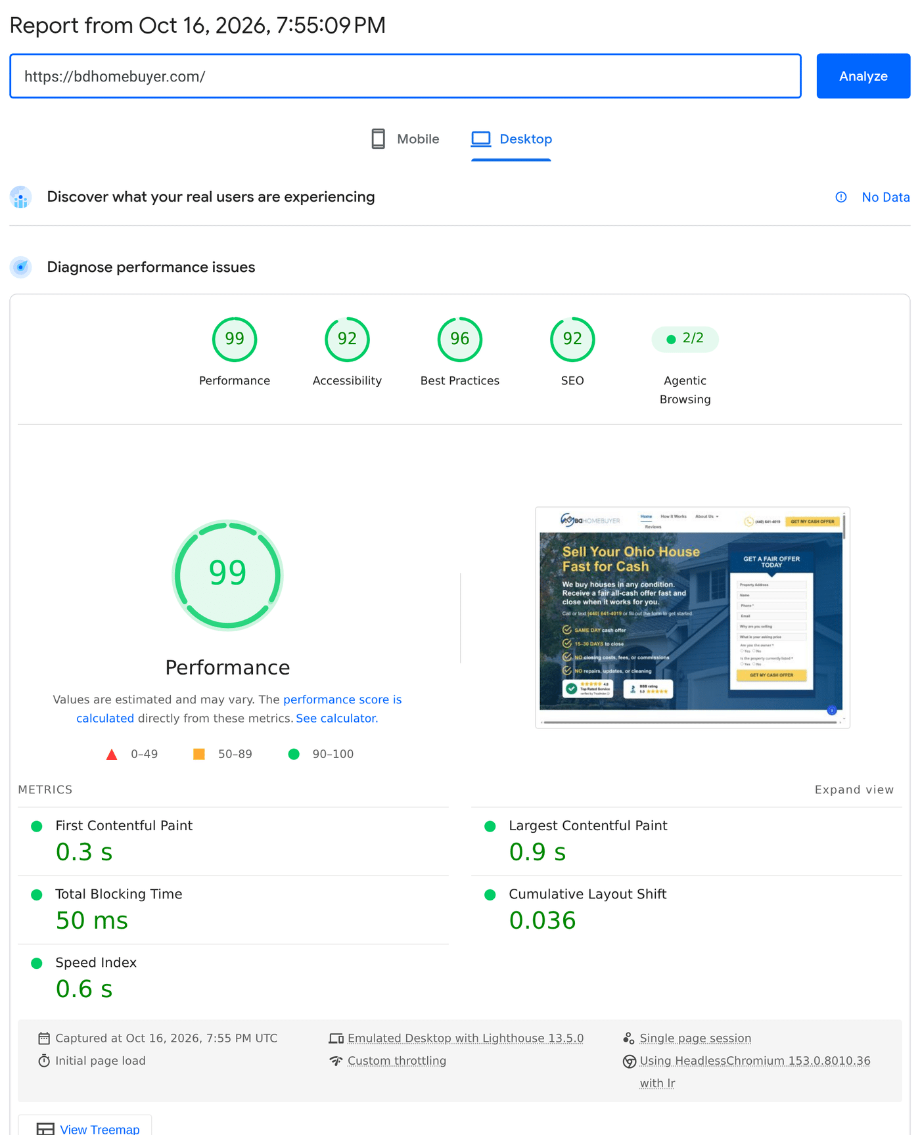Click the Custom throttling text

[397, 1061]
